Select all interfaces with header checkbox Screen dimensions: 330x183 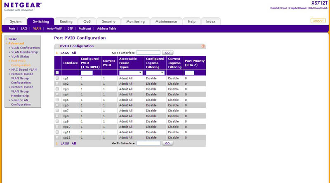click(x=57, y=73)
